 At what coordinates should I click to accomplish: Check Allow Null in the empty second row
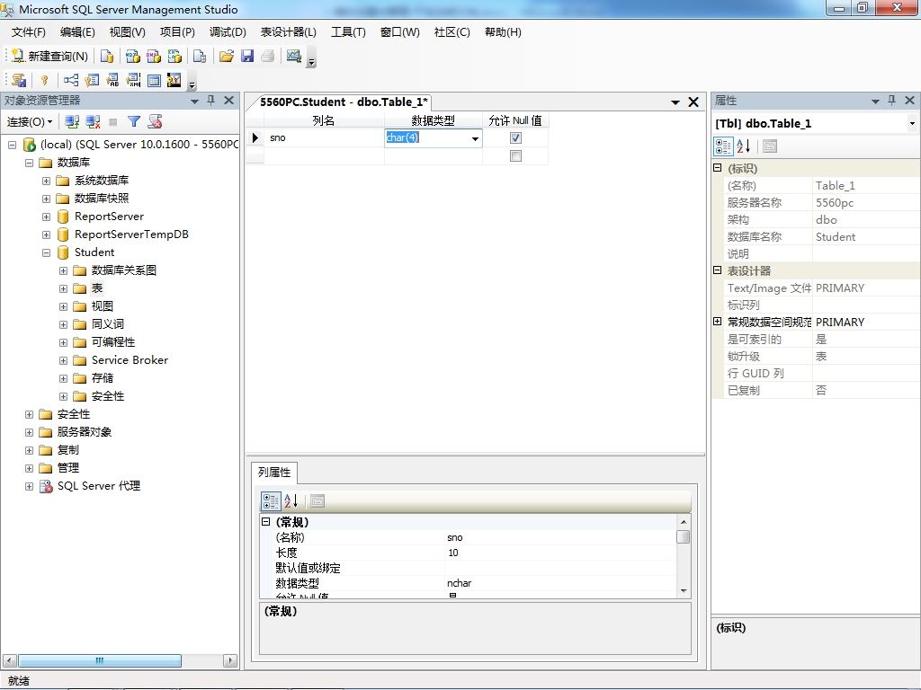click(515, 156)
